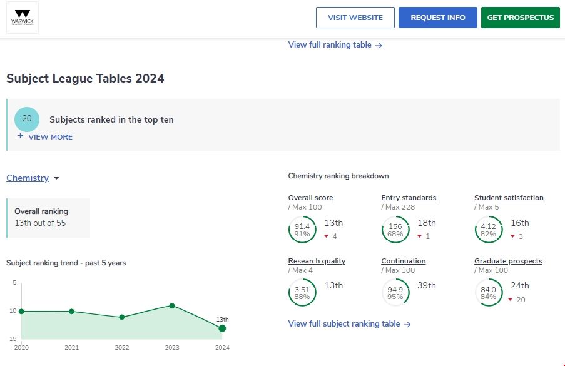The height and width of the screenshot is (366, 565).
Task: Select the 2023 data point on chart
Action: pyautogui.click(x=172, y=306)
